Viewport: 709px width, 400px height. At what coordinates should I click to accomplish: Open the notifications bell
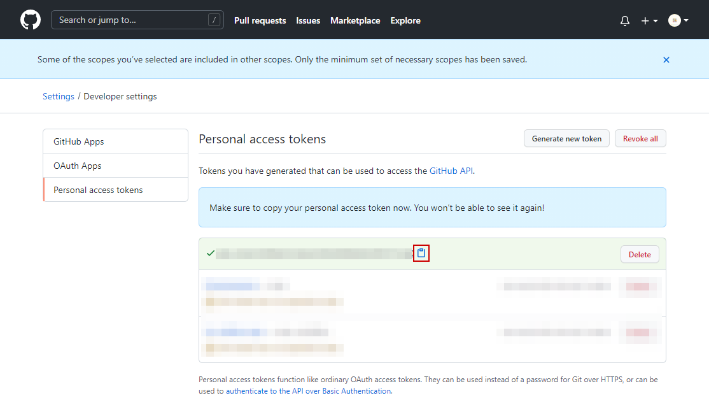point(625,21)
